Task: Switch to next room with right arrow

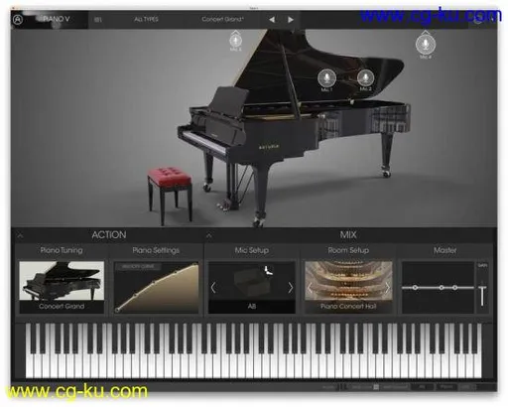Action: pyautogui.click(x=387, y=288)
